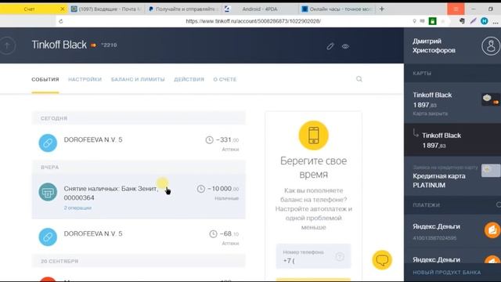Viewport: 501px width, 282px height.
Task: Switch to the О СЧЕТЕ tab
Action: pyautogui.click(x=225, y=79)
